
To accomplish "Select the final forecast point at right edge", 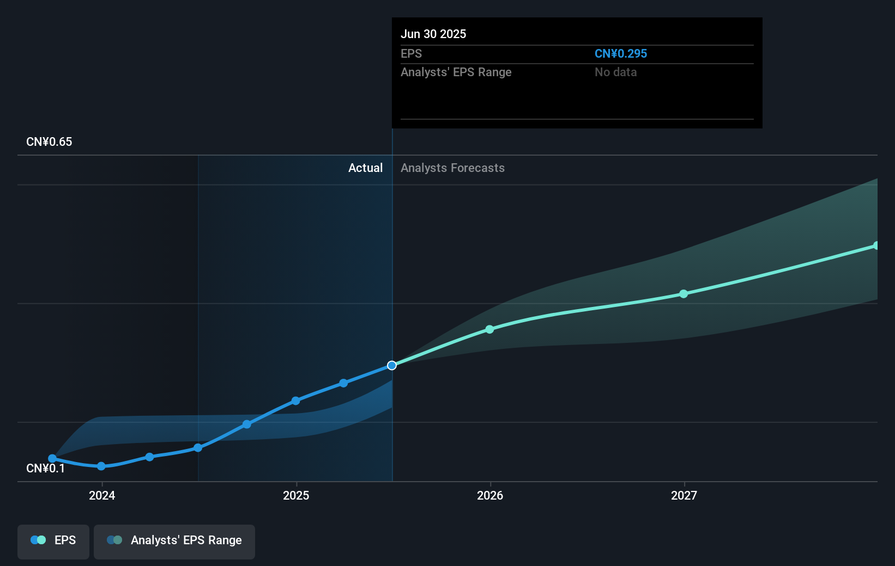I will 876,246.
